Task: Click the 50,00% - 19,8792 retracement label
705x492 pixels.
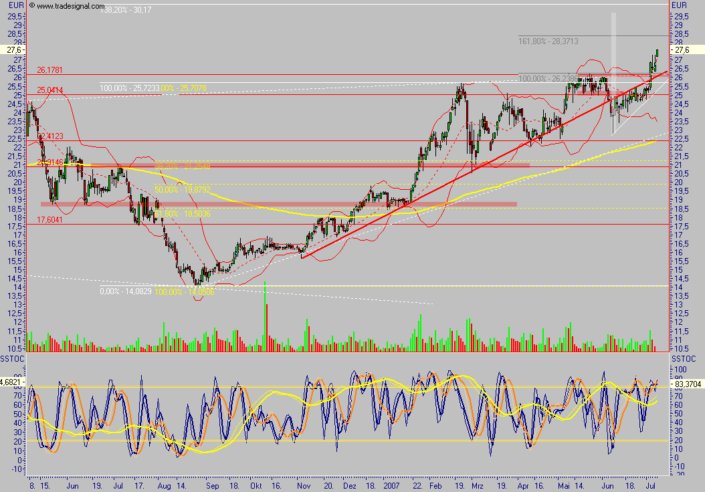Action: click(183, 190)
